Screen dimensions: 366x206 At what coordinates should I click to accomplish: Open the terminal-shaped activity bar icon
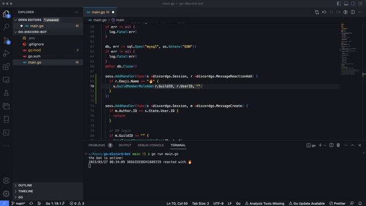pos(6,132)
